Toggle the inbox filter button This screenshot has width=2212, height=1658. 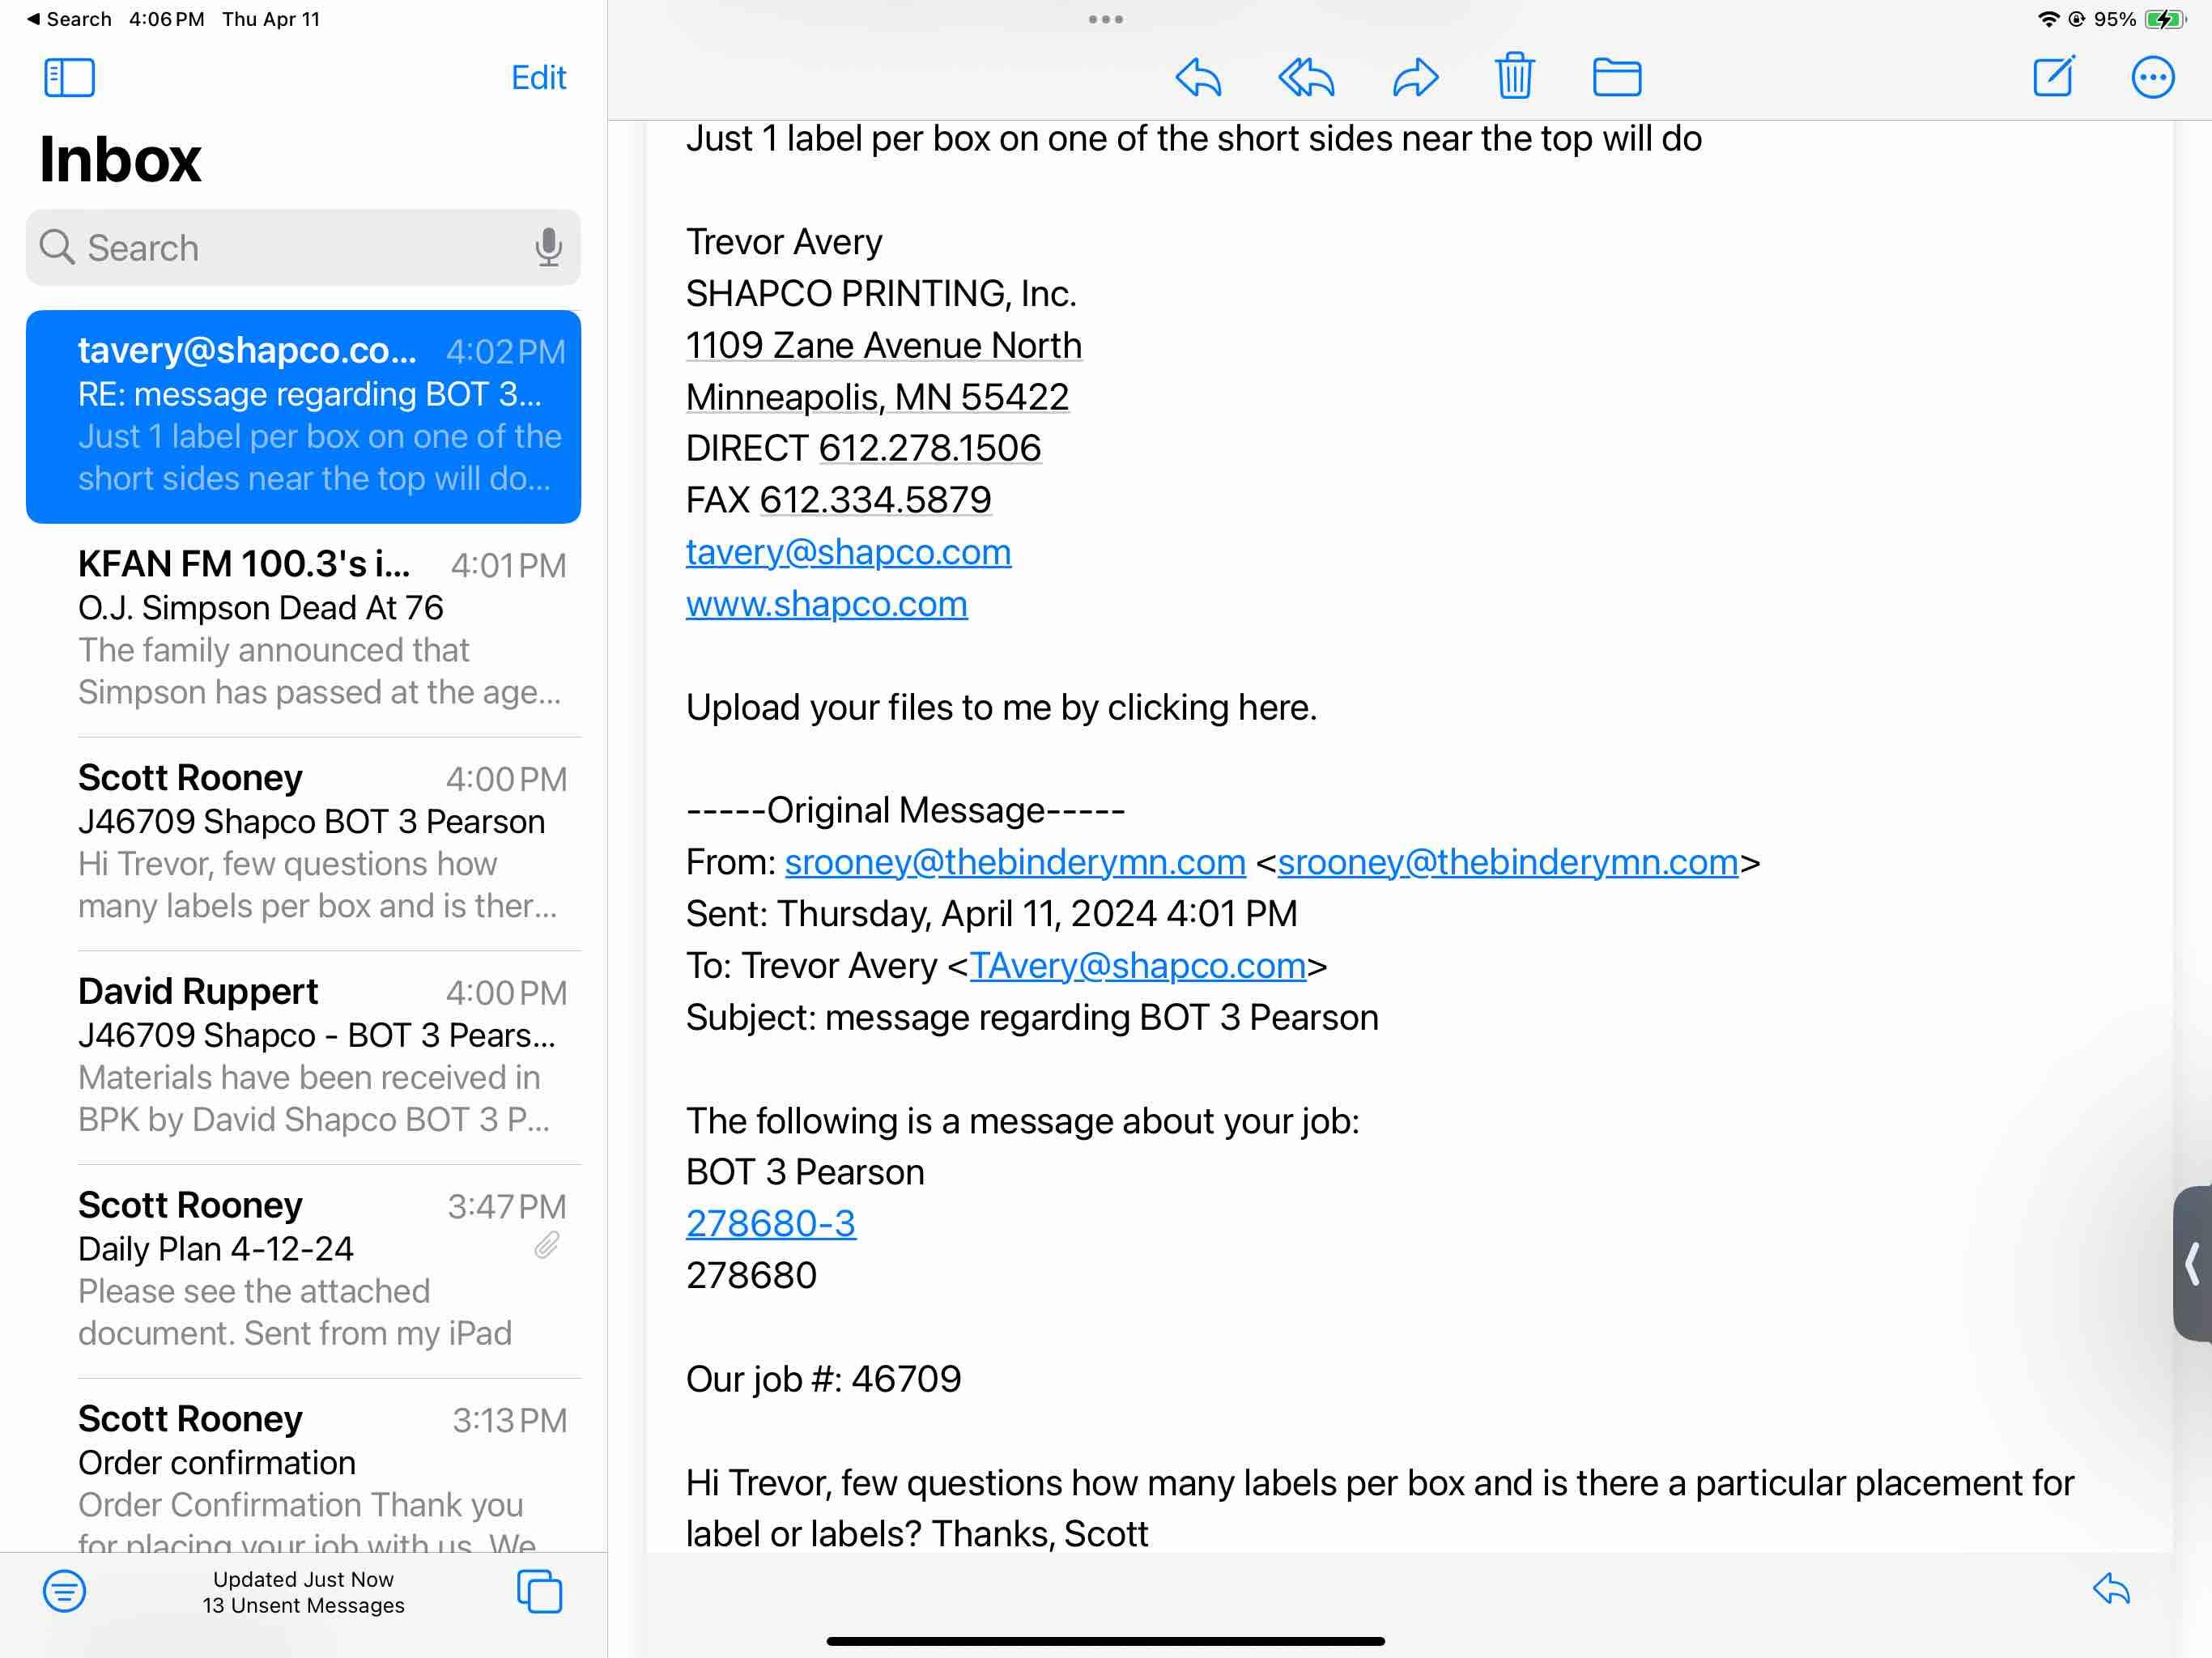click(64, 1590)
